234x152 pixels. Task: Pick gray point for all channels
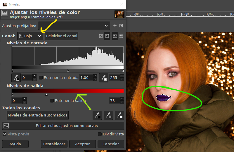[x=108, y=115]
